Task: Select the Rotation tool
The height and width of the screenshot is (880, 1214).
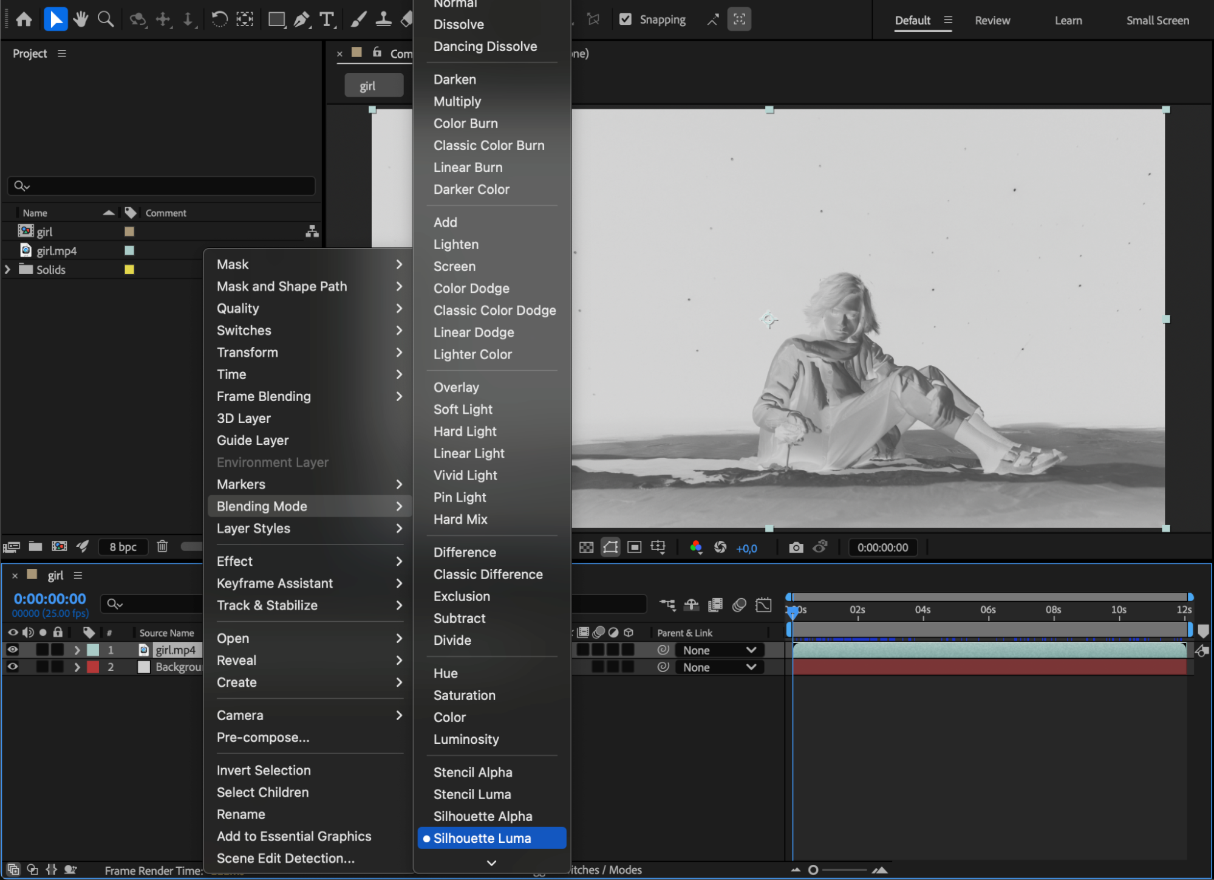Action: 219,19
